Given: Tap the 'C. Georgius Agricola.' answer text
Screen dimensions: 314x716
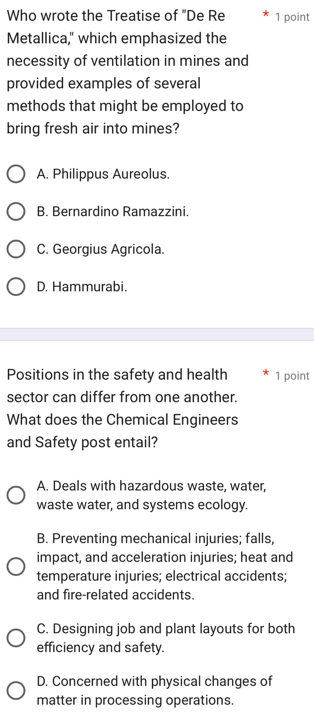Looking at the screenshot, I should [x=101, y=249].
